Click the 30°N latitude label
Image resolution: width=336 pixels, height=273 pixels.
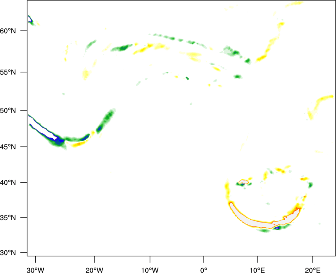pos(8,253)
